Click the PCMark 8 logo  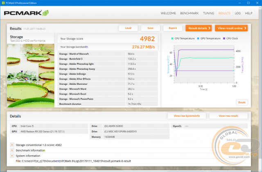tap(26, 13)
